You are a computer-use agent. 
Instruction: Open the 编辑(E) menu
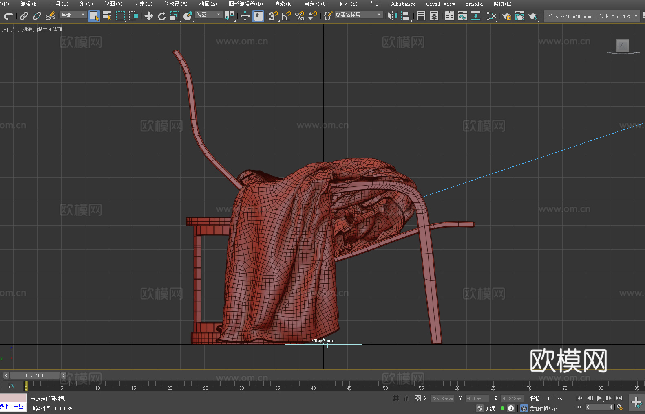pos(29,4)
